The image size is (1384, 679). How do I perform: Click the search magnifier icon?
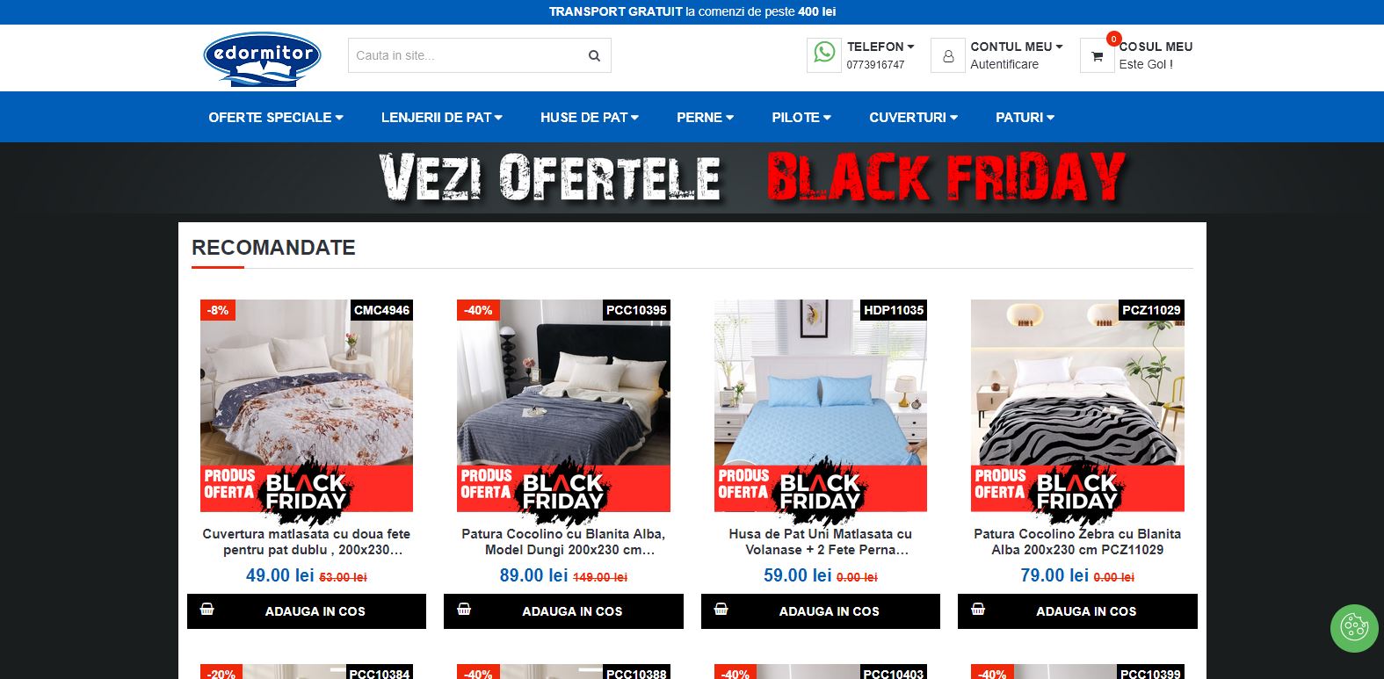click(x=594, y=55)
